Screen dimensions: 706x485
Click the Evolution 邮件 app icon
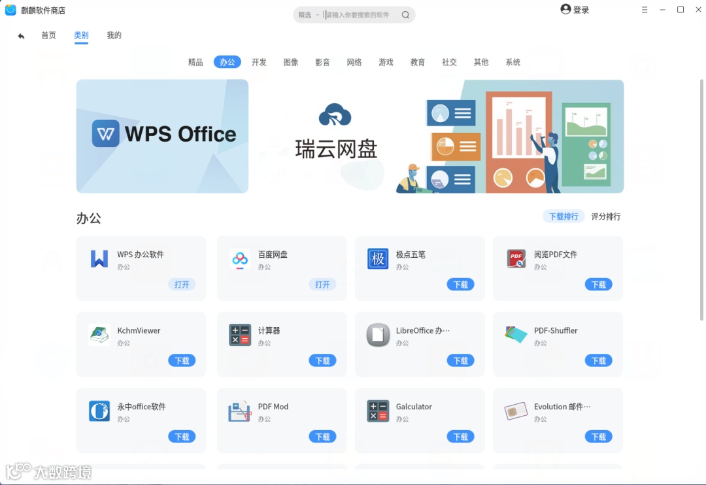[516, 411]
